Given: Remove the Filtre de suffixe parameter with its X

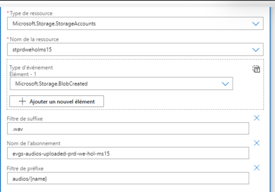Looking at the screenshot, I should click(x=256, y=118).
